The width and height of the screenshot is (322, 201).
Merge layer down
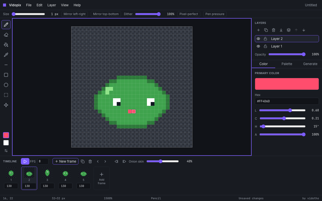click(281, 30)
